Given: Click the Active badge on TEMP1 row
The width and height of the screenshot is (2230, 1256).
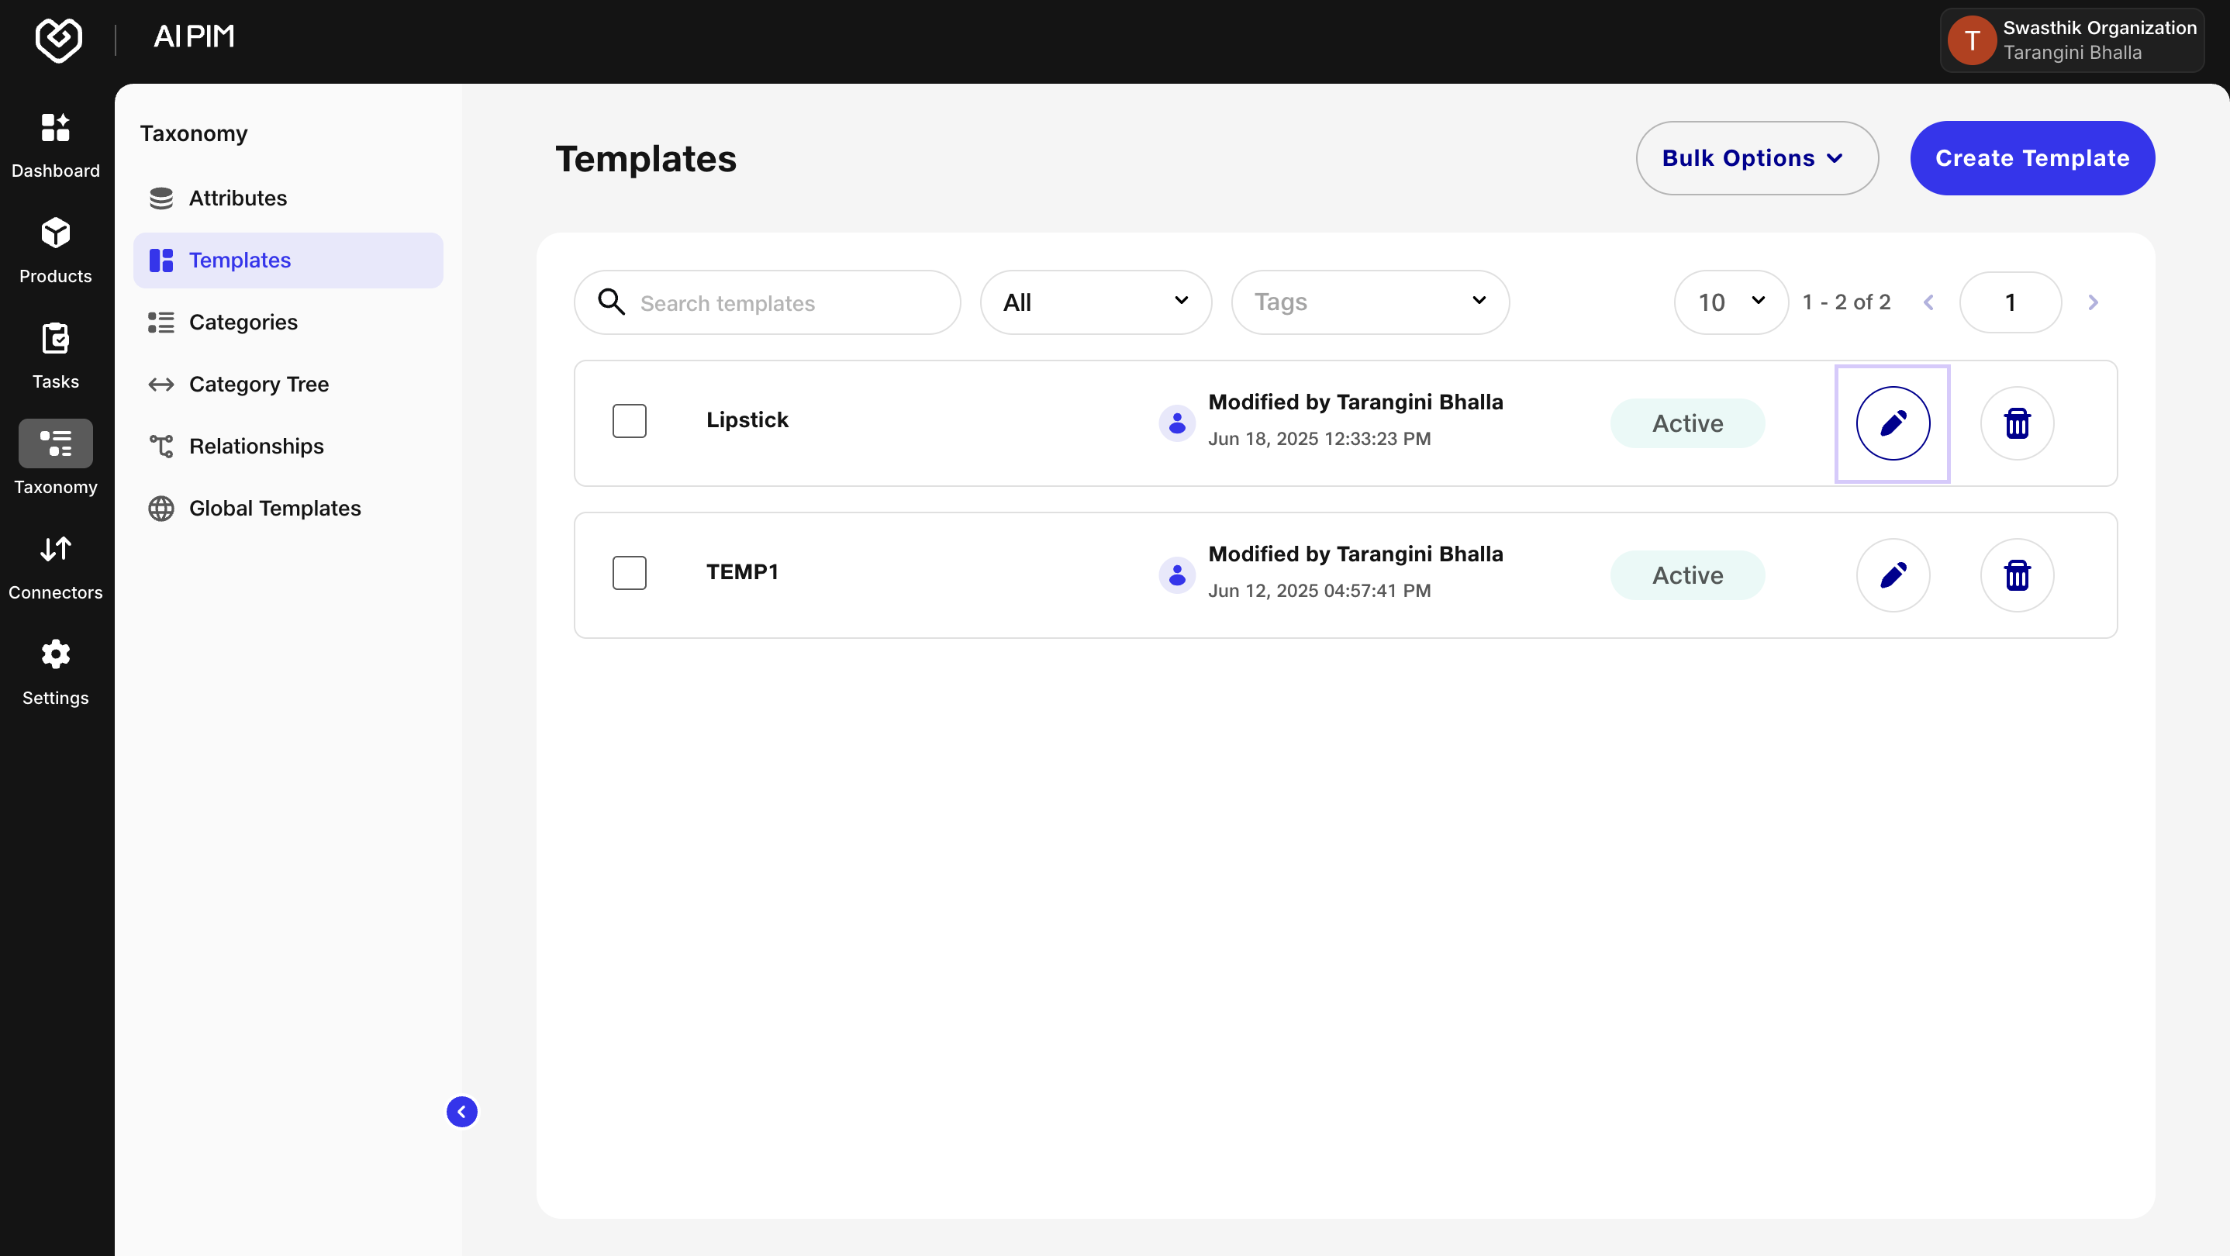Looking at the screenshot, I should pyautogui.click(x=1686, y=575).
